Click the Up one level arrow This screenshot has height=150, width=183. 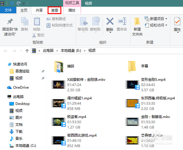click(27, 51)
